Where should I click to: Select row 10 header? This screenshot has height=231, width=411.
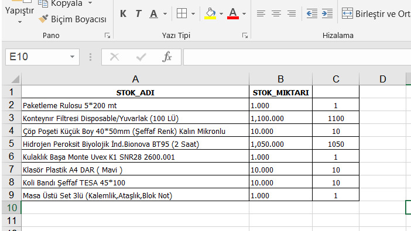pyautogui.click(x=12, y=208)
